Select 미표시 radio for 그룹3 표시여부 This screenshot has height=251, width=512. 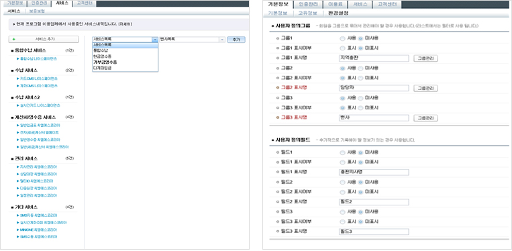point(360,107)
